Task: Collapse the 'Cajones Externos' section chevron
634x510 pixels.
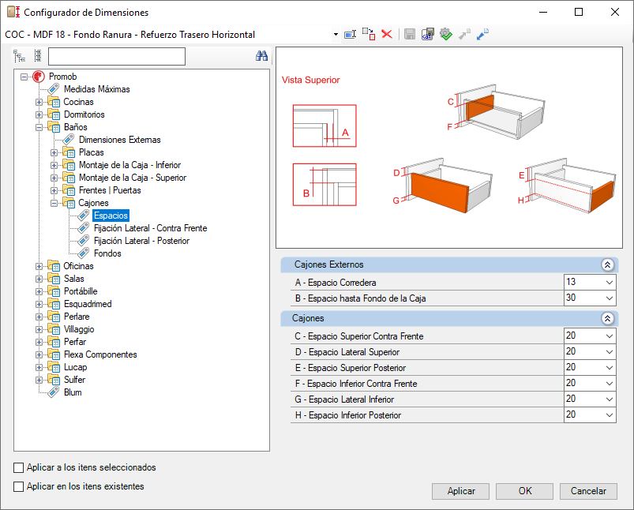Action: tap(607, 265)
